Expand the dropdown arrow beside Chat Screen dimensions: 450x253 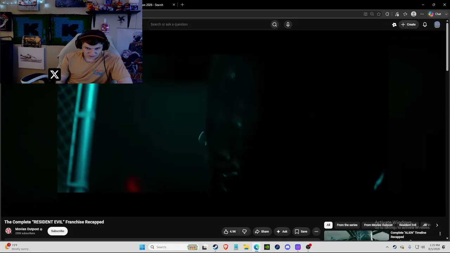(x=446, y=14)
